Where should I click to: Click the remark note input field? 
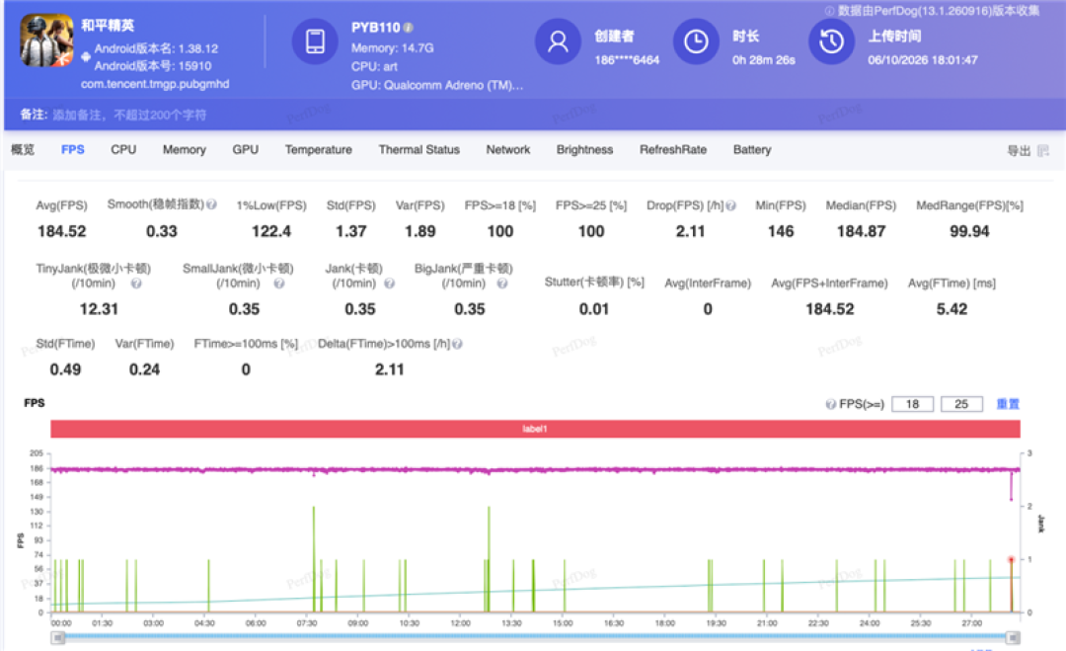click(x=129, y=115)
